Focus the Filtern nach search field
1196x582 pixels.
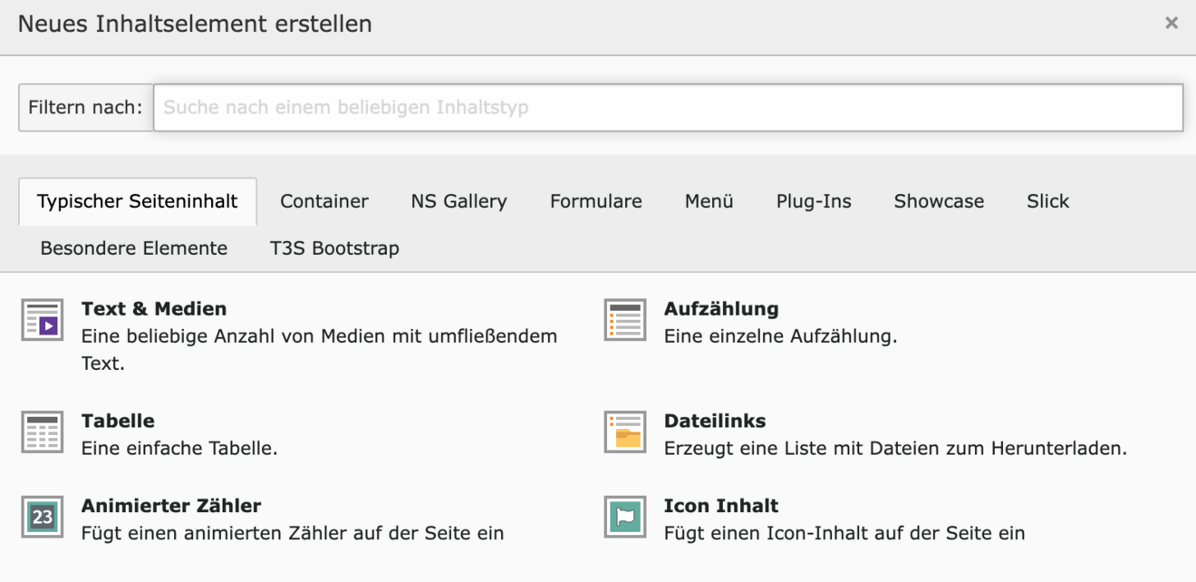(668, 108)
